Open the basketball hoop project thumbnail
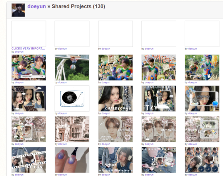Image resolution: width=223 pixels, height=176 pixels. point(72,67)
